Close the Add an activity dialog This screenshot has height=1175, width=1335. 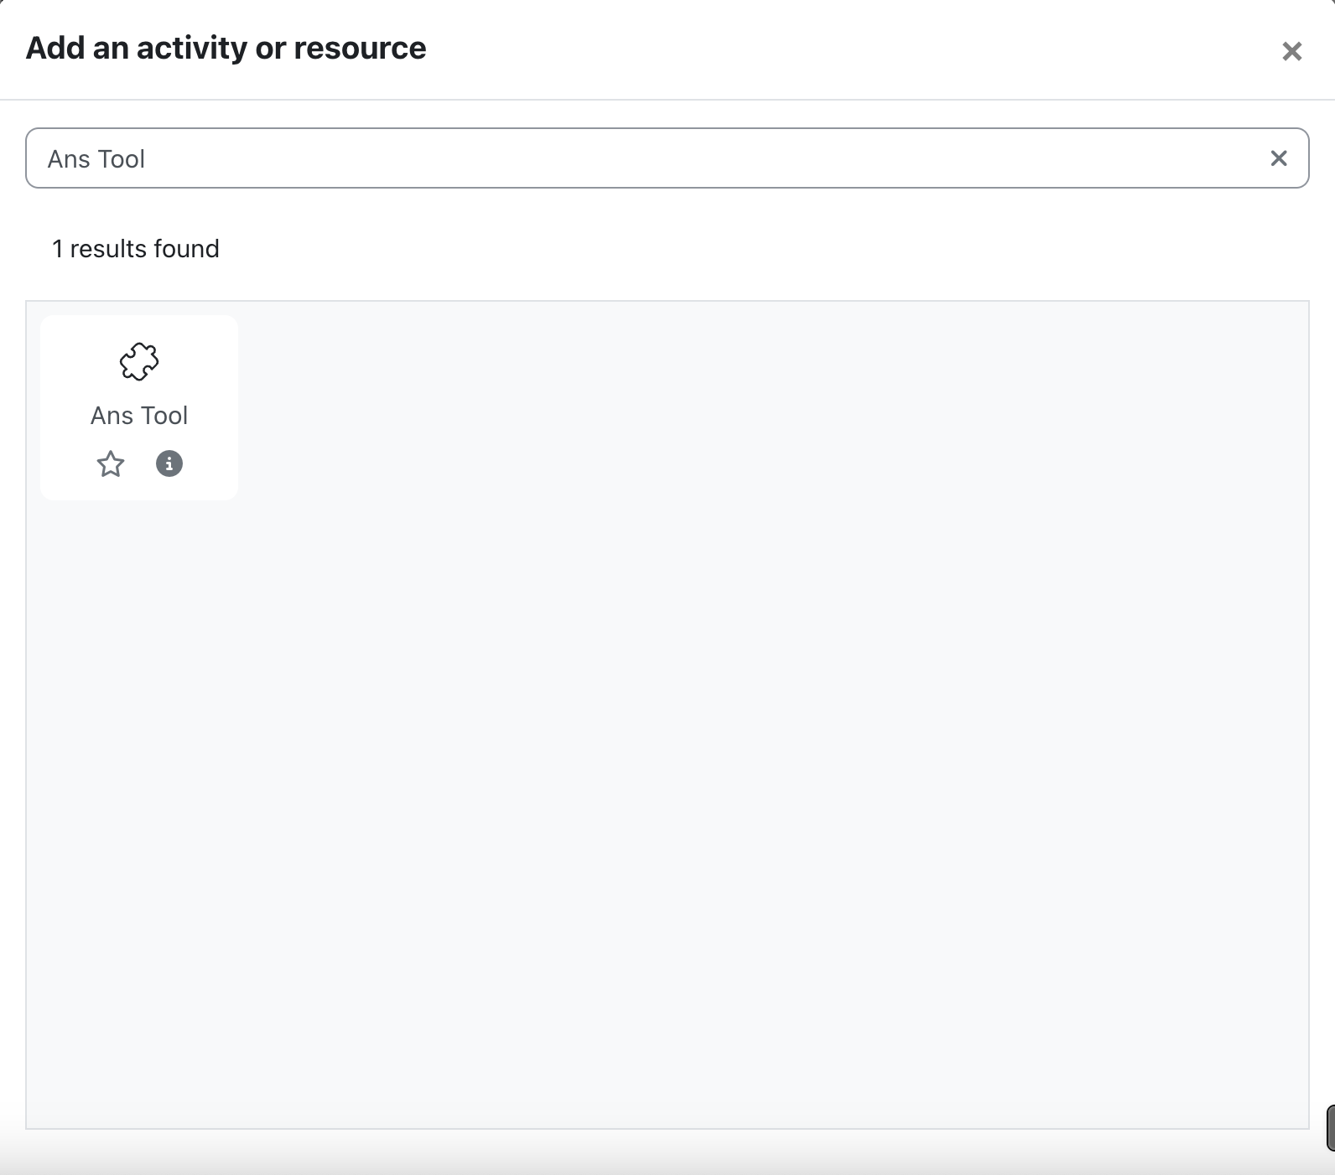1292,51
